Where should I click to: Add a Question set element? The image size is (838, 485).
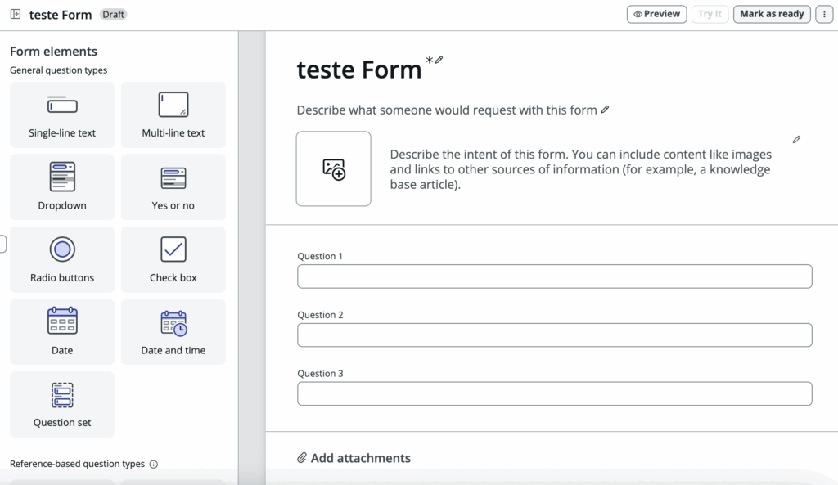coord(62,405)
